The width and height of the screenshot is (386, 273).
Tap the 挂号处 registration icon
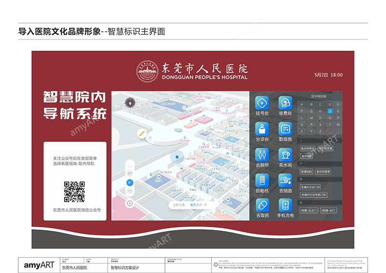tap(262, 103)
